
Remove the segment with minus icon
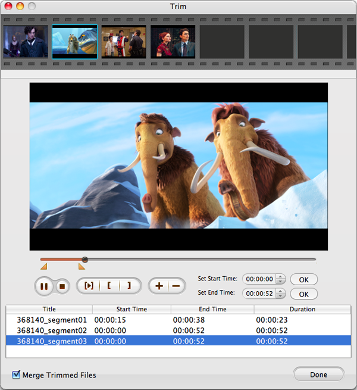(176, 286)
